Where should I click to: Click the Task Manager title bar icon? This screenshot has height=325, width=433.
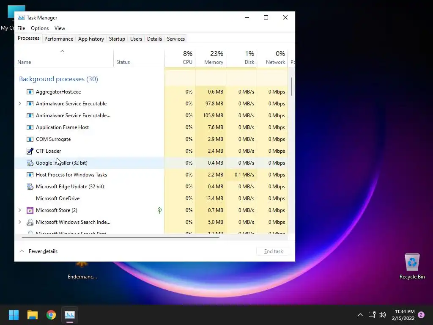point(21,17)
